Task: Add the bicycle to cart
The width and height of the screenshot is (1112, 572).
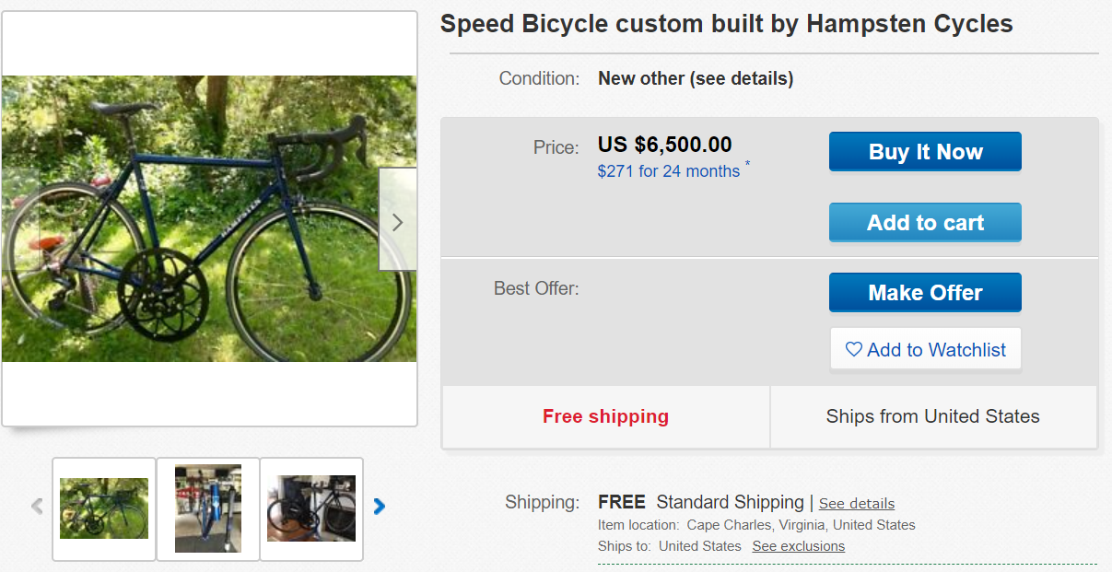Action: click(x=925, y=223)
